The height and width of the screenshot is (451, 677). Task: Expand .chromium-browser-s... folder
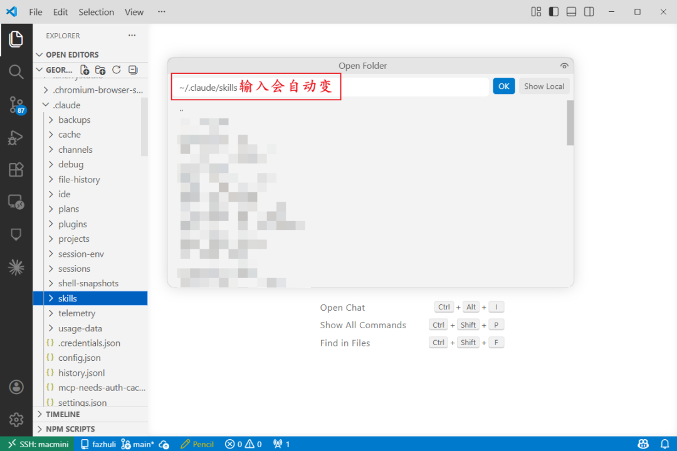90,90
